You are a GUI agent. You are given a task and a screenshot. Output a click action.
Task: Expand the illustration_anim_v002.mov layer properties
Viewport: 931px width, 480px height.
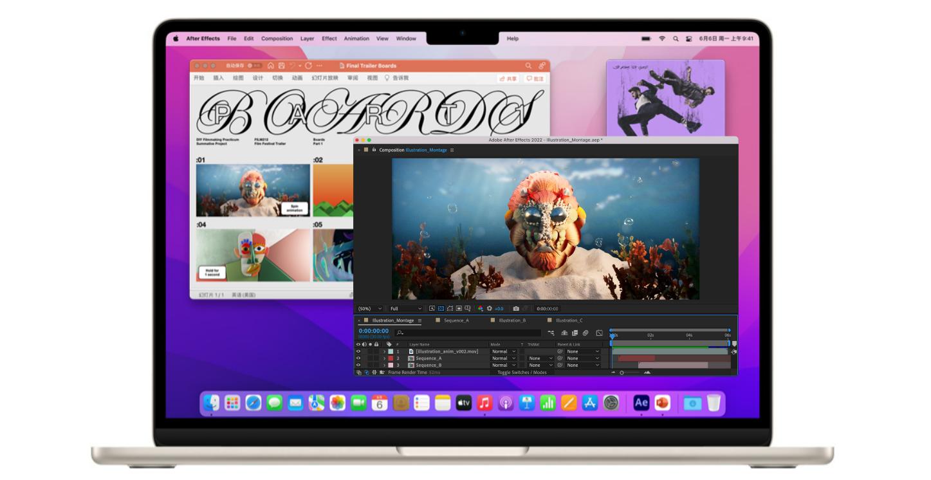tap(384, 351)
